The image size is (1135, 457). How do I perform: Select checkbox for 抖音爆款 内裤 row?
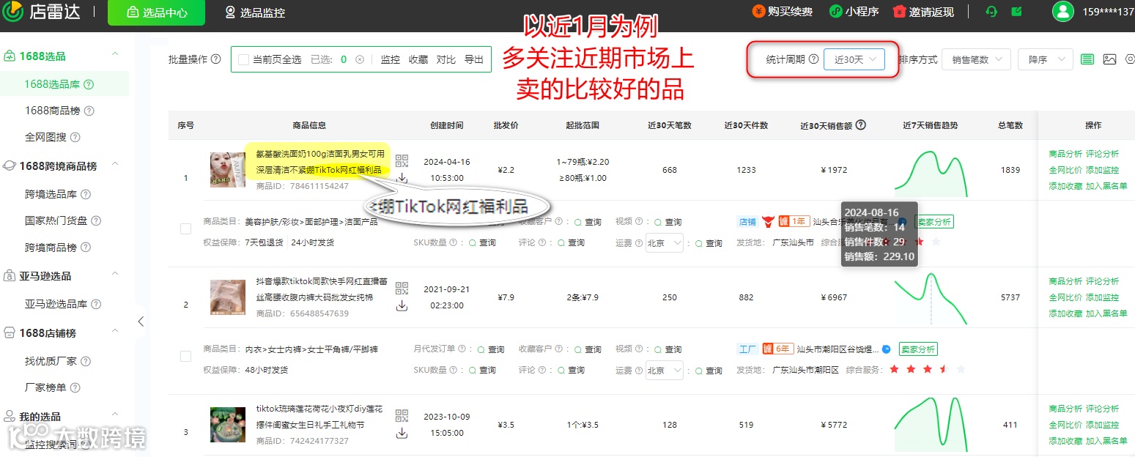pyautogui.click(x=185, y=356)
